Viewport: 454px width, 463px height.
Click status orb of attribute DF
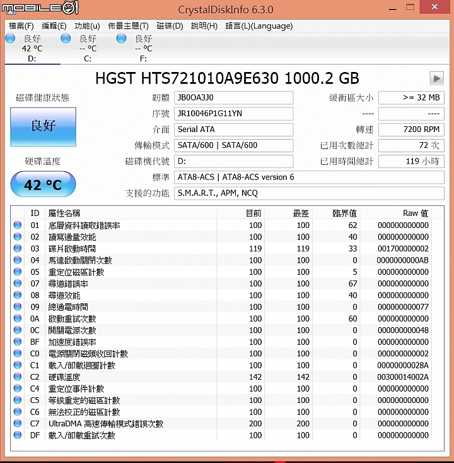click(18, 435)
